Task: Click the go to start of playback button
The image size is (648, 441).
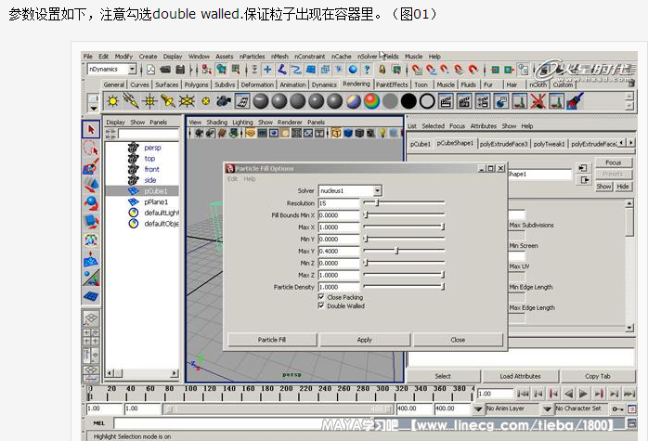Action: [523, 394]
